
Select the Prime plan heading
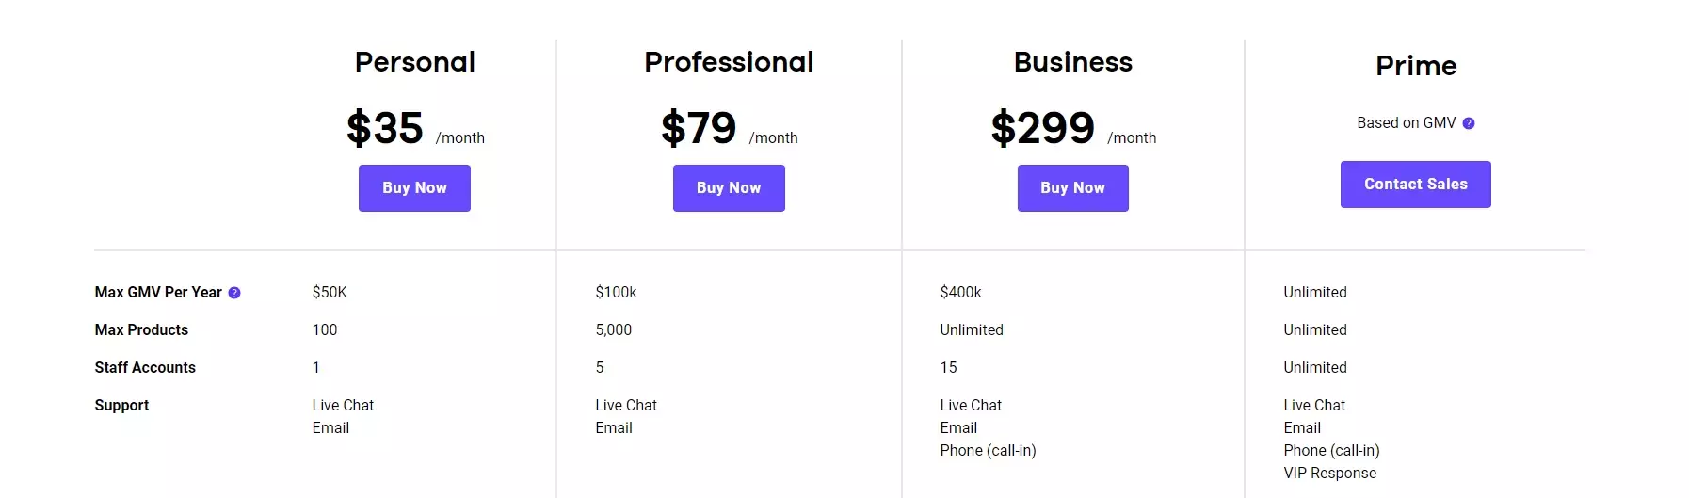[1415, 66]
